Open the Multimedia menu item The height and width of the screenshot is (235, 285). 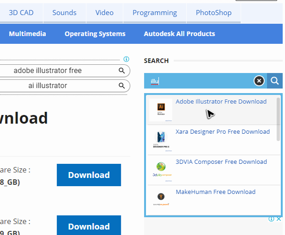(x=27, y=34)
